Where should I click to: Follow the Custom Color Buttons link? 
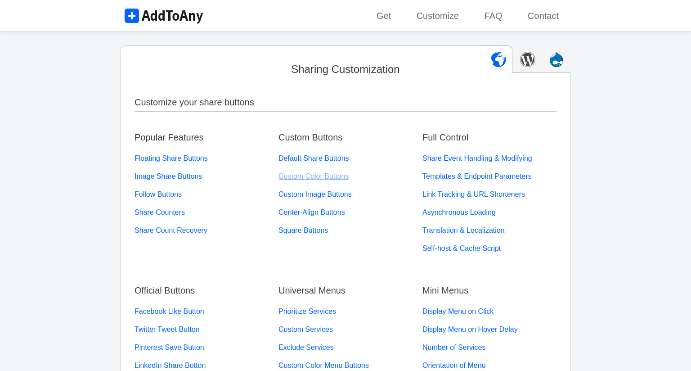pyautogui.click(x=314, y=176)
